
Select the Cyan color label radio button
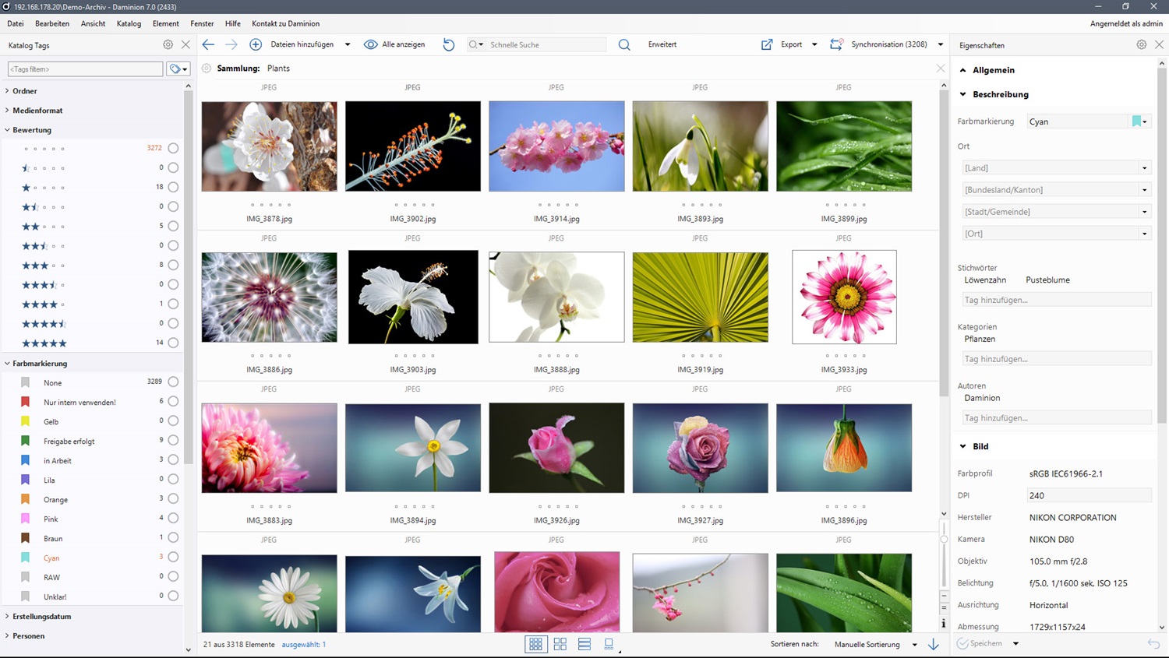173,557
